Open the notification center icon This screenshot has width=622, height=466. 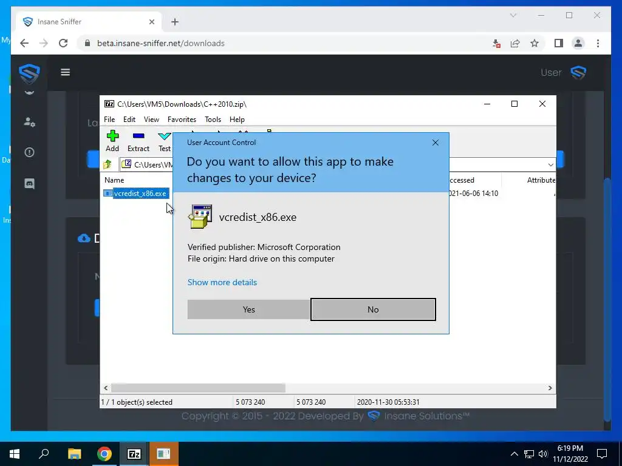click(602, 454)
